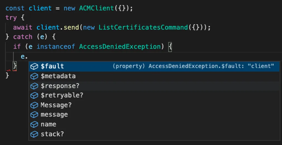Click the property icon beside $response?
Viewport: 282px width, 145px height.
pos(34,86)
